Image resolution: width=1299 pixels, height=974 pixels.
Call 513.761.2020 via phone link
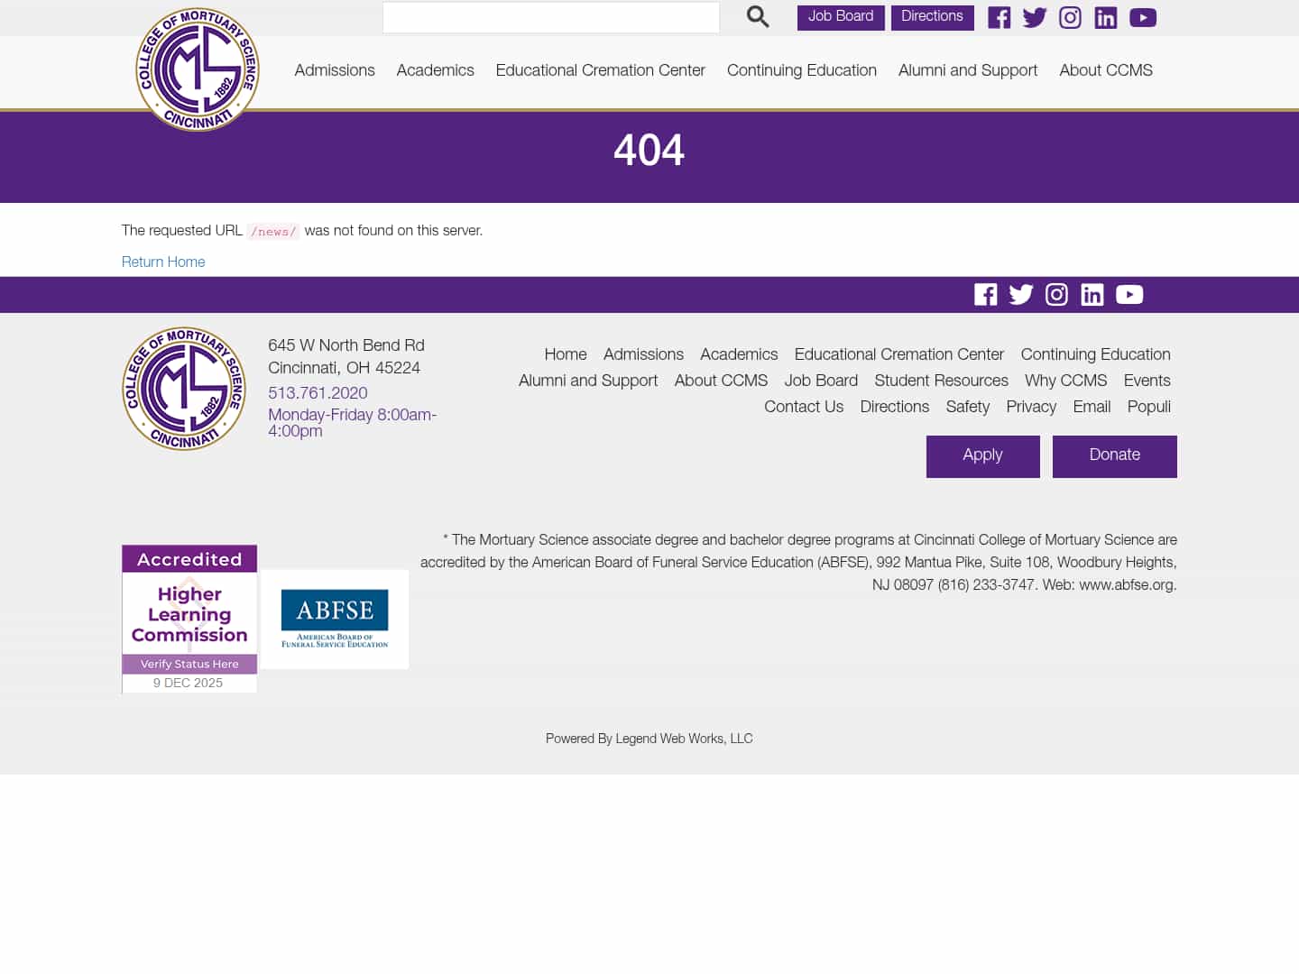[318, 394]
